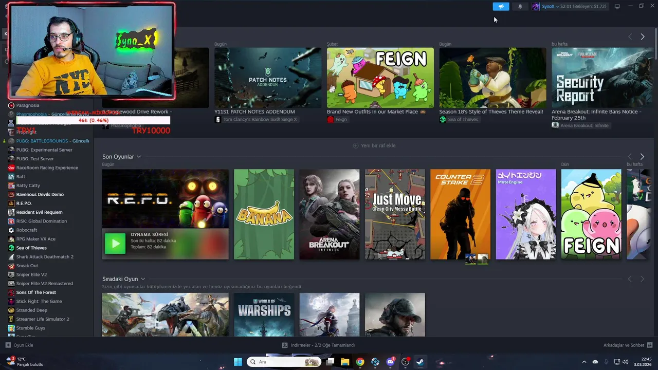
Task: Click the Sea of Thieves icon under news
Action: point(443,119)
